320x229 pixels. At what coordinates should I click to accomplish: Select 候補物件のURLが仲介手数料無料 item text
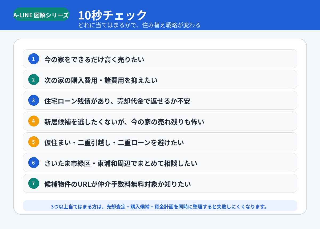118,184
